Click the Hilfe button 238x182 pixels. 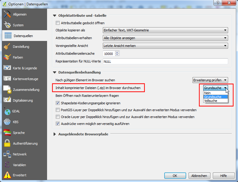tap(224, 175)
